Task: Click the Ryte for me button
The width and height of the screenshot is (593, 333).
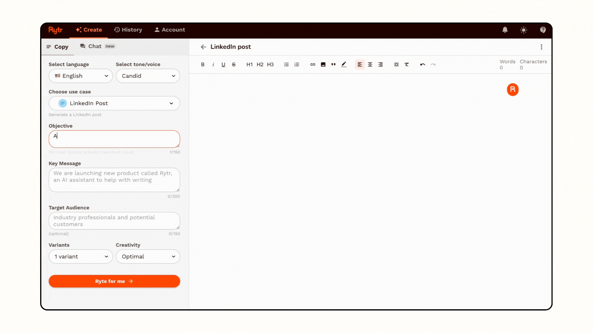Action: click(114, 281)
